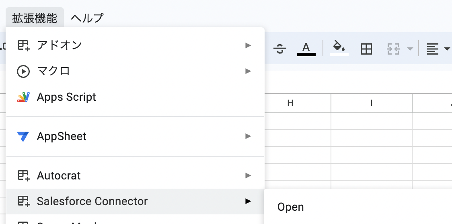Click the horizontal align icon

point(432,49)
